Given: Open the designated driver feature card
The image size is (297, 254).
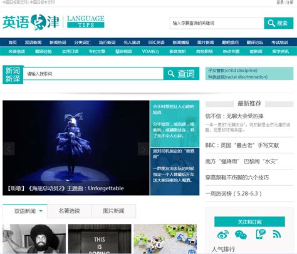Looking at the screenshot, I should click(175, 171).
